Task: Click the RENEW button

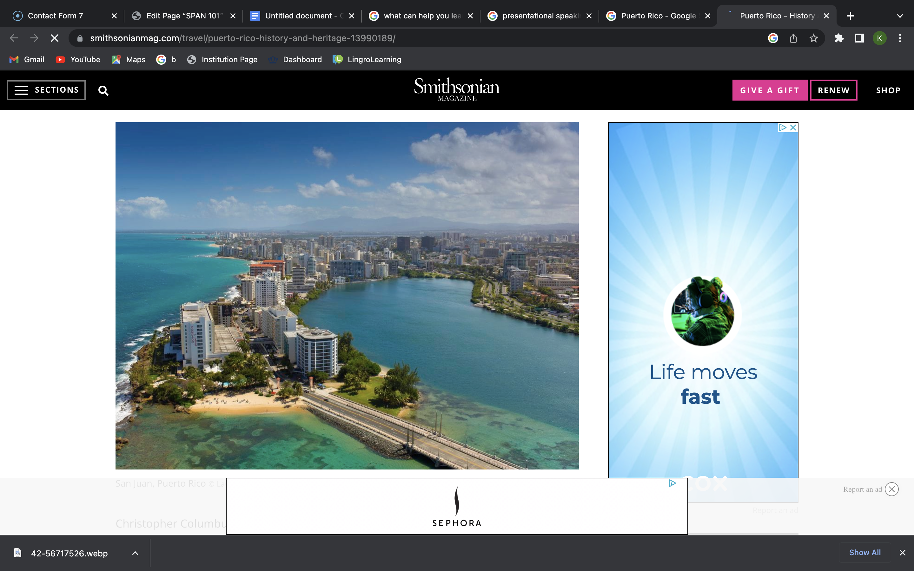Action: click(x=834, y=90)
